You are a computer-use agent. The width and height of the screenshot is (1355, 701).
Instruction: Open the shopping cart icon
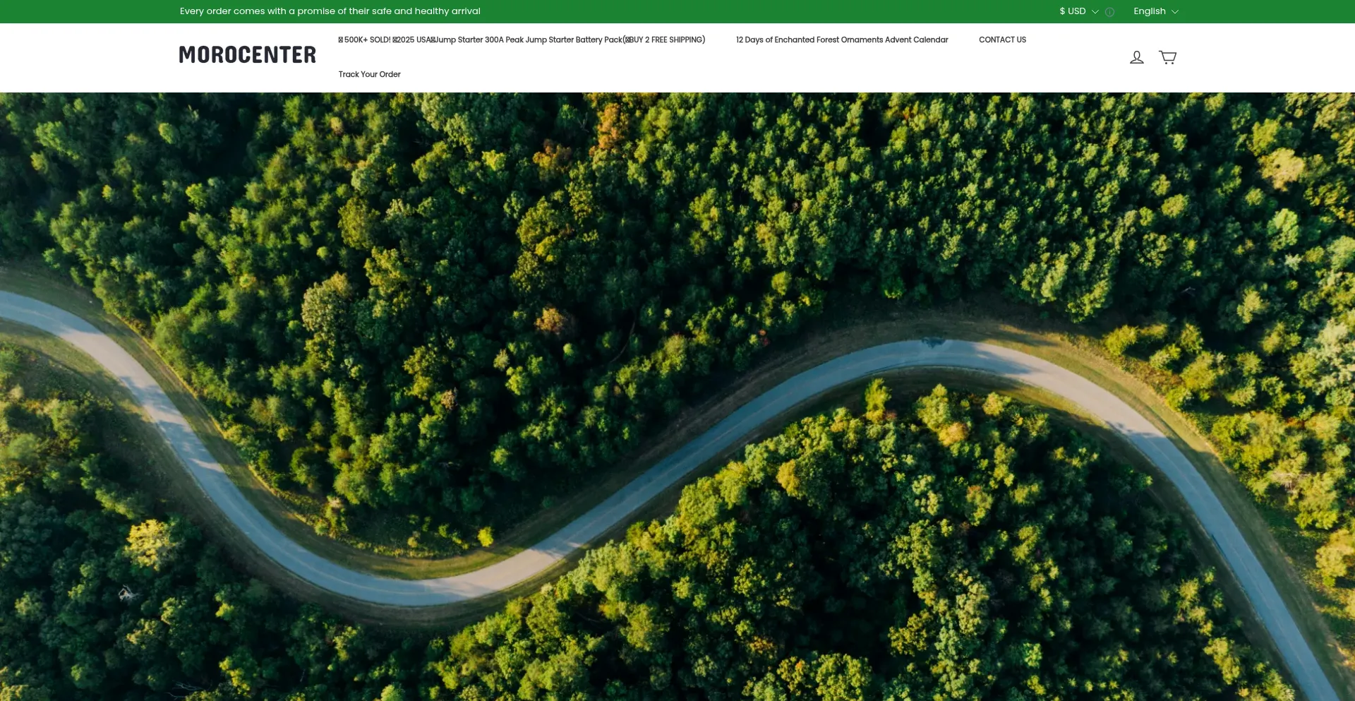(x=1167, y=57)
